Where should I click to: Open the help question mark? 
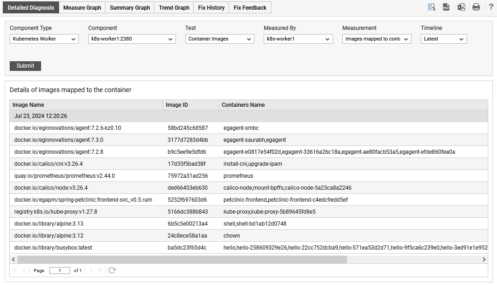(491, 7)
